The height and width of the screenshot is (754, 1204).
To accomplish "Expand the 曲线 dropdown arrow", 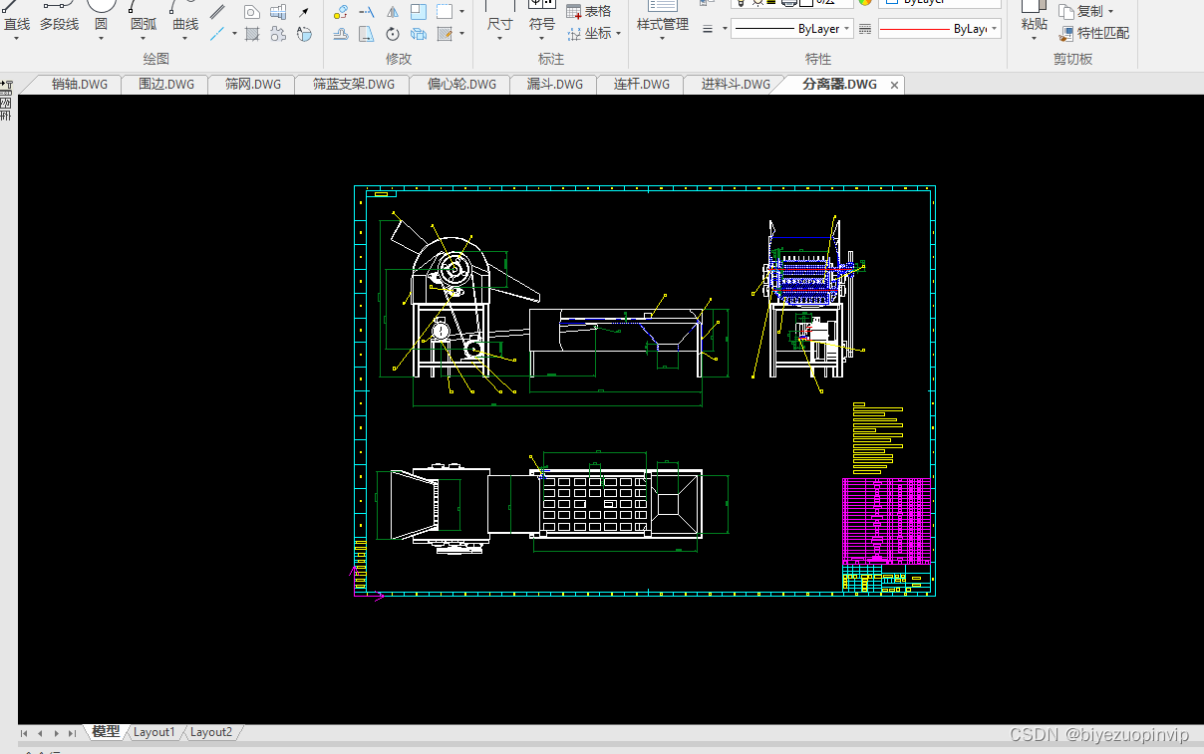I will point(185,39).
